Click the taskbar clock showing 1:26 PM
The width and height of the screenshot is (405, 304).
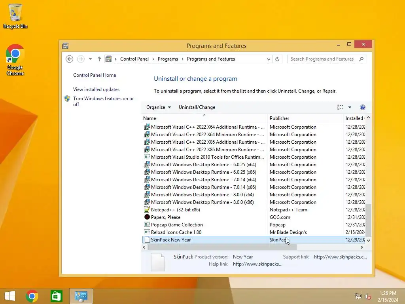point(388,296)
